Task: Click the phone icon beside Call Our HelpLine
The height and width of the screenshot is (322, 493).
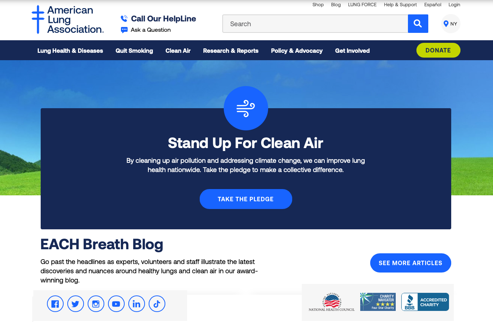Action: pyautogui.click(x=124, y=19)
